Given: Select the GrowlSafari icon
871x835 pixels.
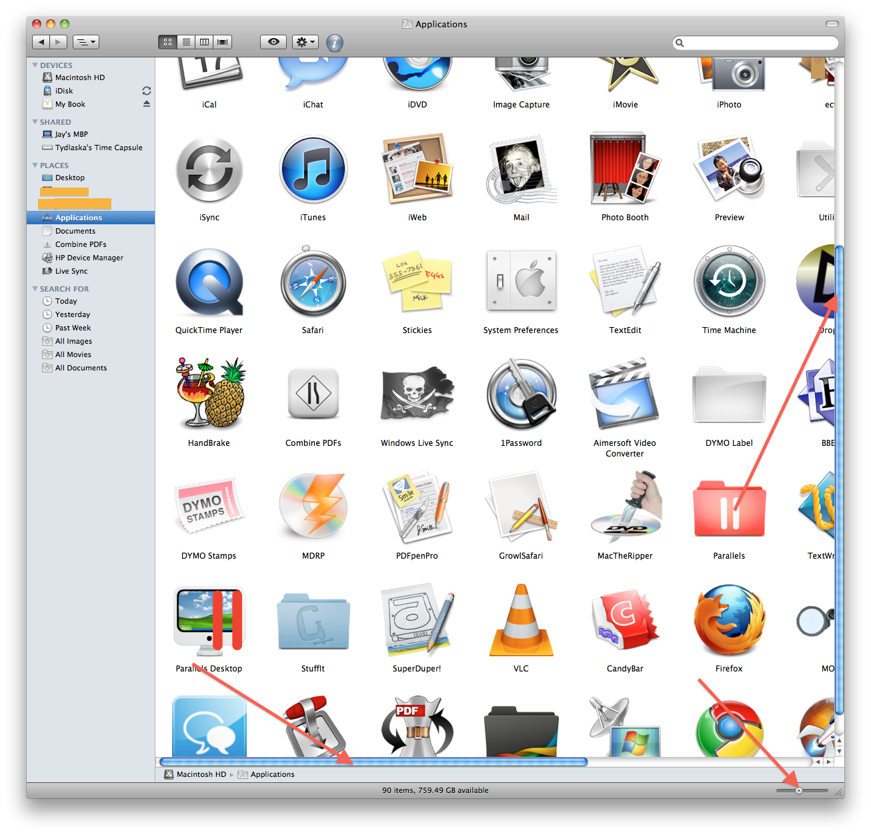Looking at the screenshot, I should coord(522,507).
